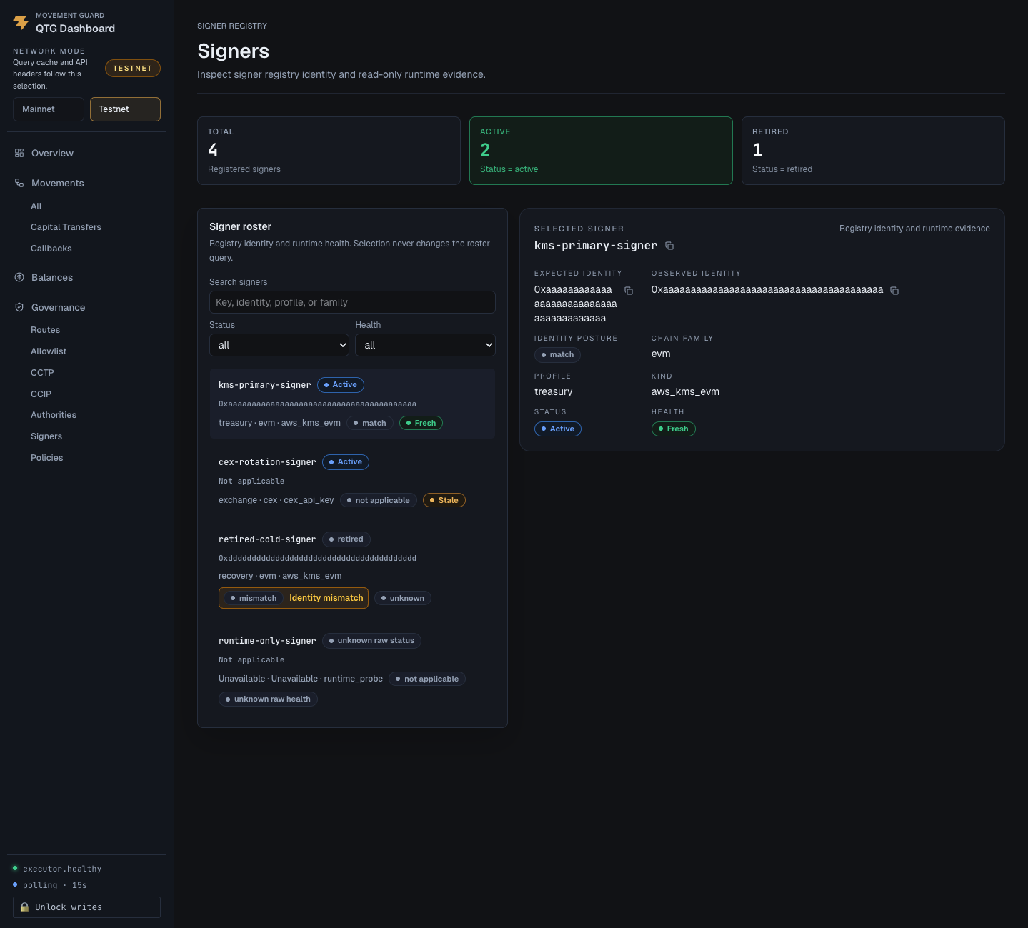Screen dimensions: 1028x928
Task: Click the lock icon beside Unlock writes
Action: 24,907
